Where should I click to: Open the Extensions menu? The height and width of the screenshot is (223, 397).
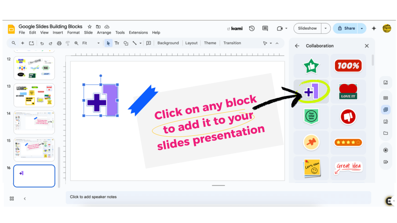pos(138,32)
